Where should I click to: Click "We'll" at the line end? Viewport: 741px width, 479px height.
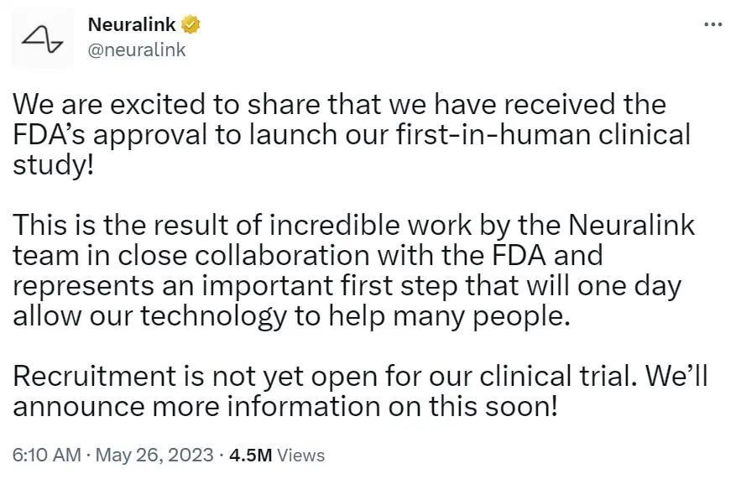coord(676,377)
